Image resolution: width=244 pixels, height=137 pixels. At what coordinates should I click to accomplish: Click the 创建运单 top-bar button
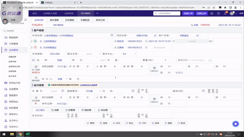[202, 14]
